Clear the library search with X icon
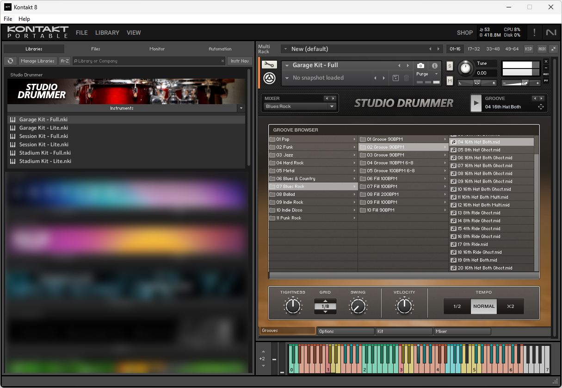Screen dimensions: 562x388 click(222, 61)
